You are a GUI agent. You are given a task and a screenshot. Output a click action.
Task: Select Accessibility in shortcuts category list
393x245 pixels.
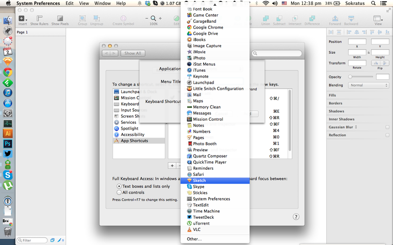click(138, 135)
